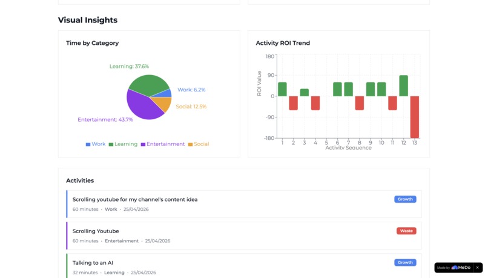Viewport: 488px width, 278px height.
Task: Click the Entertainment legend color square
Action: [x=143, y=144]
